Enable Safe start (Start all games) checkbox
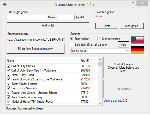 [71, 45]
